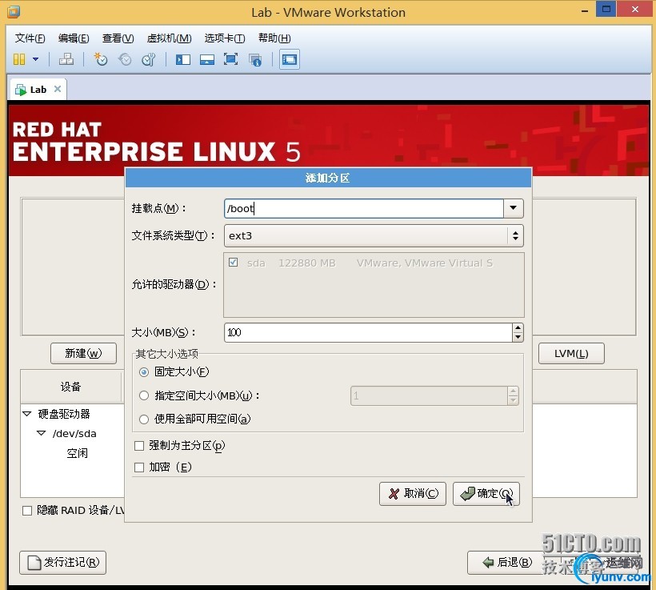The height and width of the screenshot is (590, 656).
Task: Collapse the /dev/sda tree node
Action: coord(41,433)
